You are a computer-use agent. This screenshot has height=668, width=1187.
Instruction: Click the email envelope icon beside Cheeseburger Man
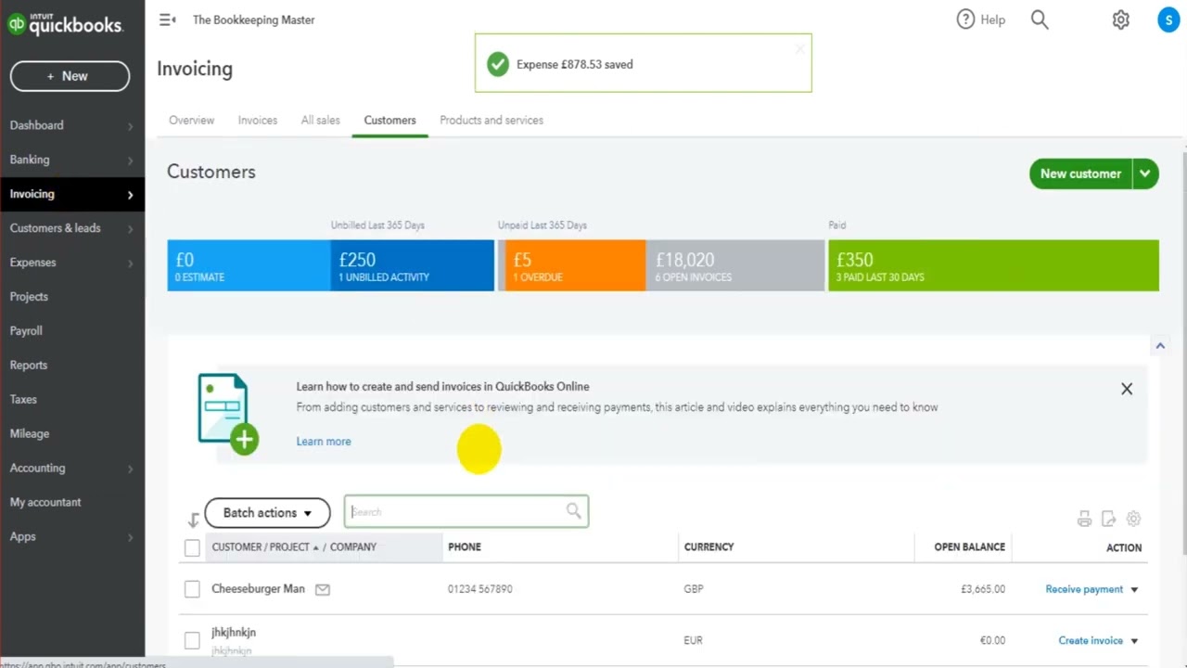point(323,589)
